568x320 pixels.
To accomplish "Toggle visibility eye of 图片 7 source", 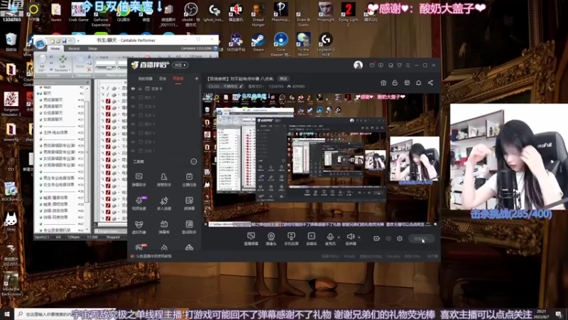I will 133,97.
